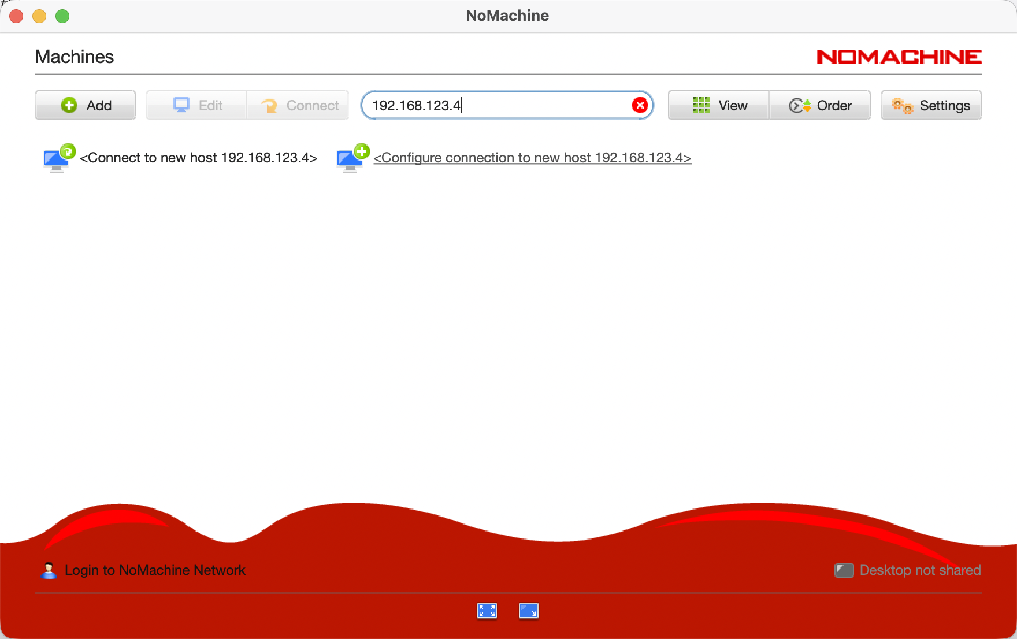Click the Connect to new host computer icon
Image resolution: width=1017 pixels, height=639 pixels.
59,158
